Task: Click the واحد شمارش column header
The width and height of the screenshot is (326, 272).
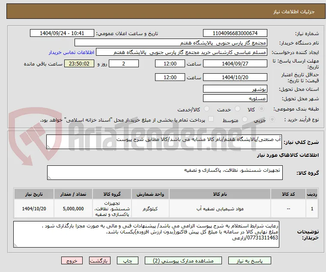Action: 150,194
